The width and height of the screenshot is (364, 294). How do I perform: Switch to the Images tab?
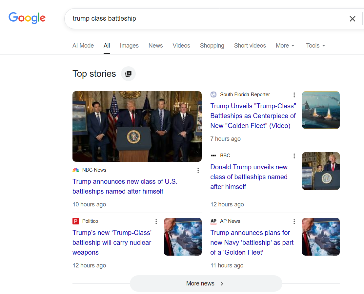[x=129, y=46]
